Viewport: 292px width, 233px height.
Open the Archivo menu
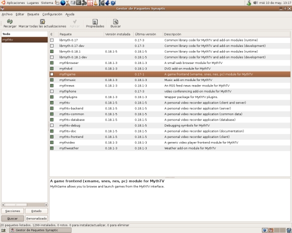coord(7,14)
